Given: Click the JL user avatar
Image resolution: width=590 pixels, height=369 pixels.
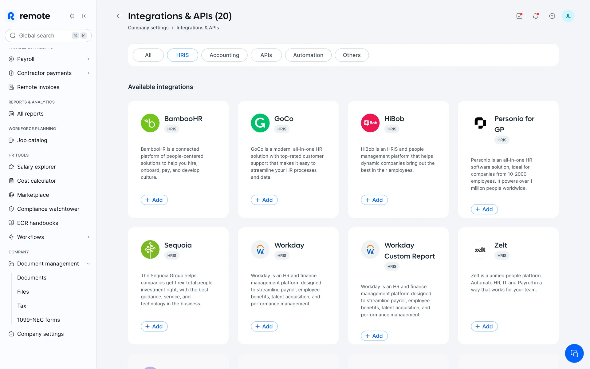Looking at the screenshot, I should (x=568, y=16).
